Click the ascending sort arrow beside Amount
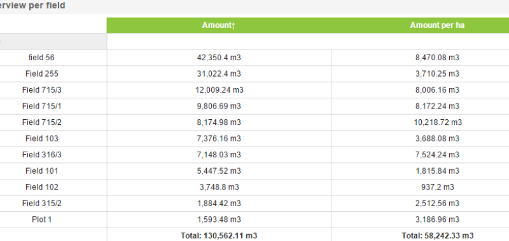Viewport: 509px width, 241px height. pyautogui.click(x=234, y=25)
